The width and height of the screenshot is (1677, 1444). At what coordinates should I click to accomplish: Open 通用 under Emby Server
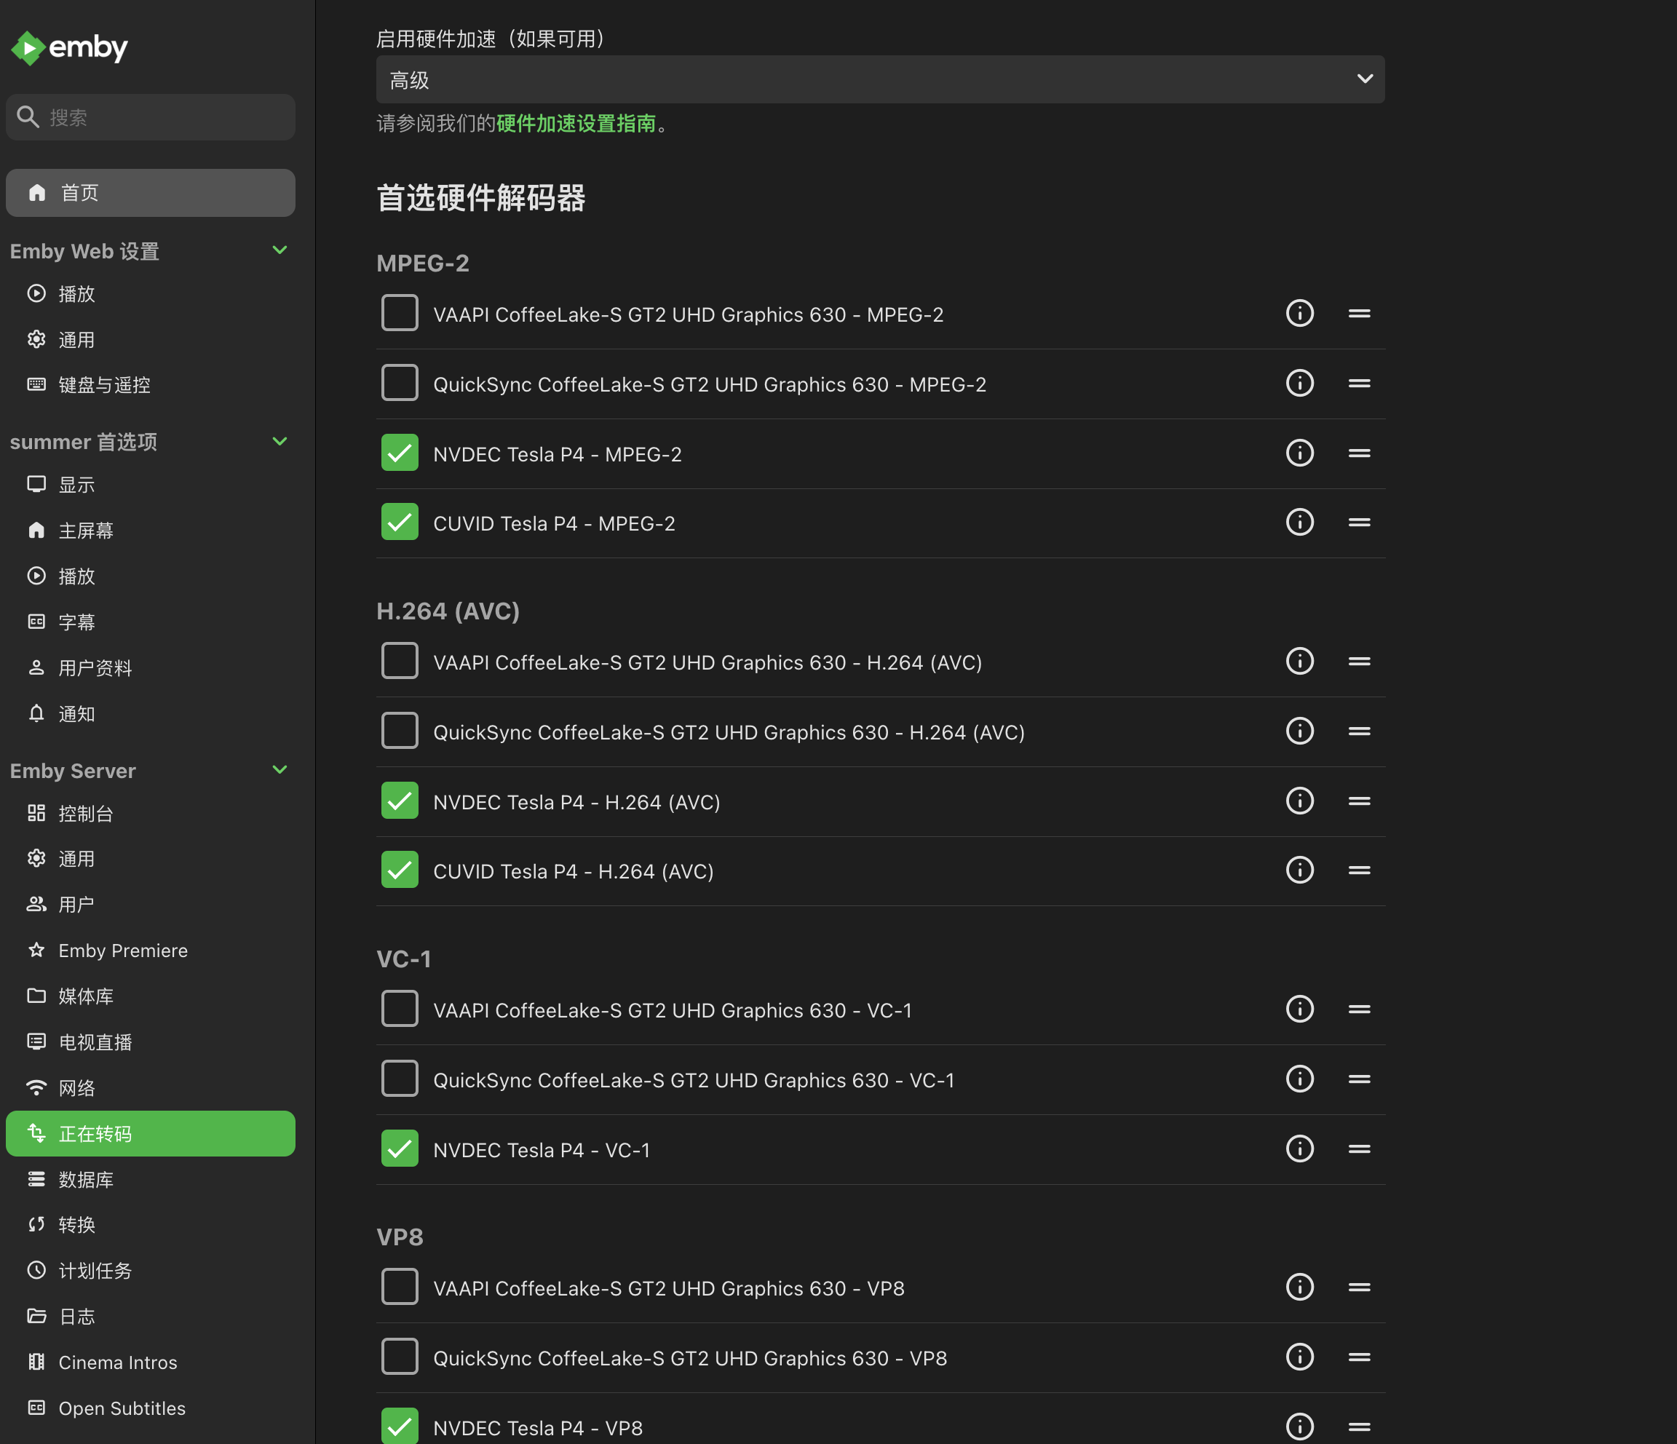click(x=151, y=859)
